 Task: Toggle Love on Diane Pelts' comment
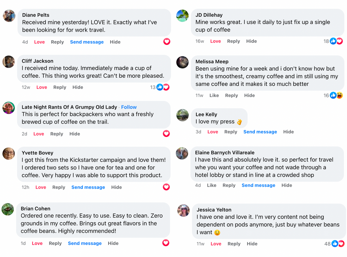tap(39, 42)
